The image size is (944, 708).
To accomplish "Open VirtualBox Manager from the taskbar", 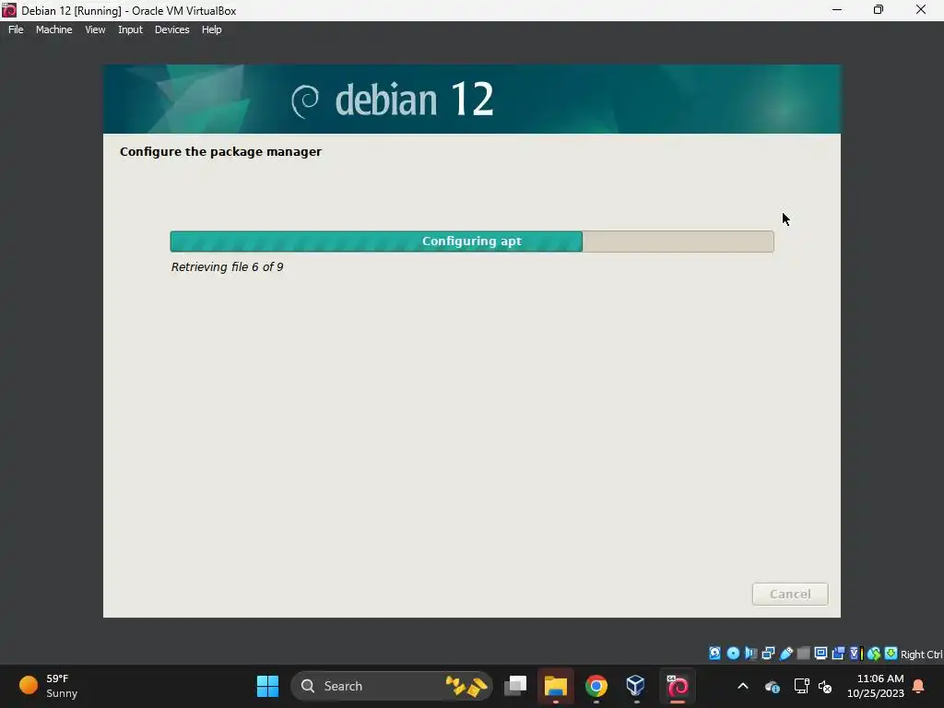I will pyautogui.click(x=636, y=686).
